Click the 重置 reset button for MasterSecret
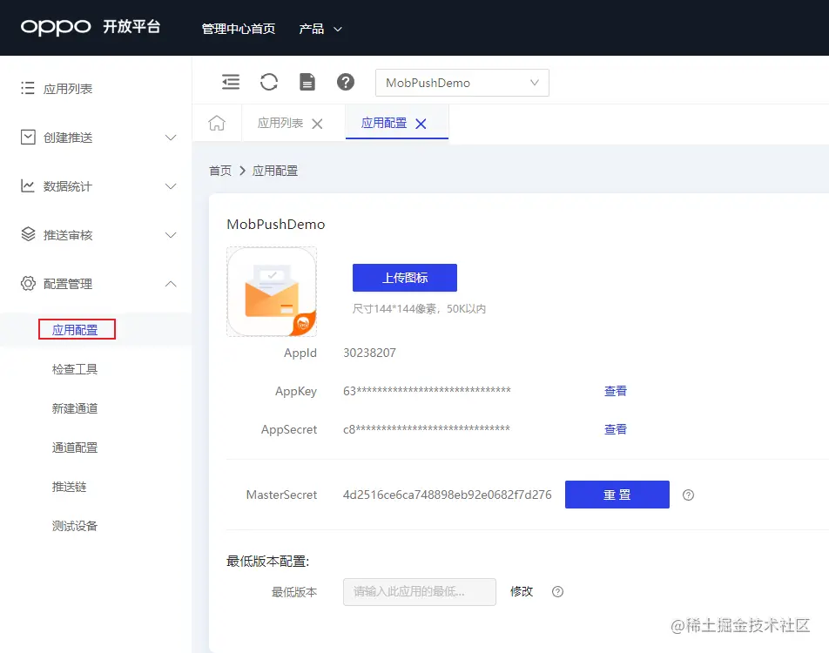The width and height of the screenshot is (829, 653). click(617, 495)
